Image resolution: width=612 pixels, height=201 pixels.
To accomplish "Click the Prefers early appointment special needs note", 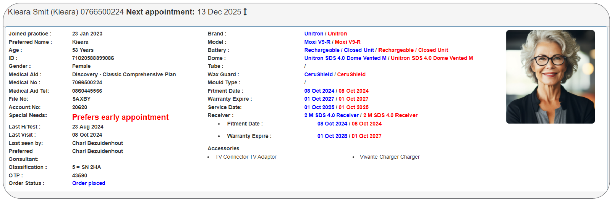I will point(120,117).
